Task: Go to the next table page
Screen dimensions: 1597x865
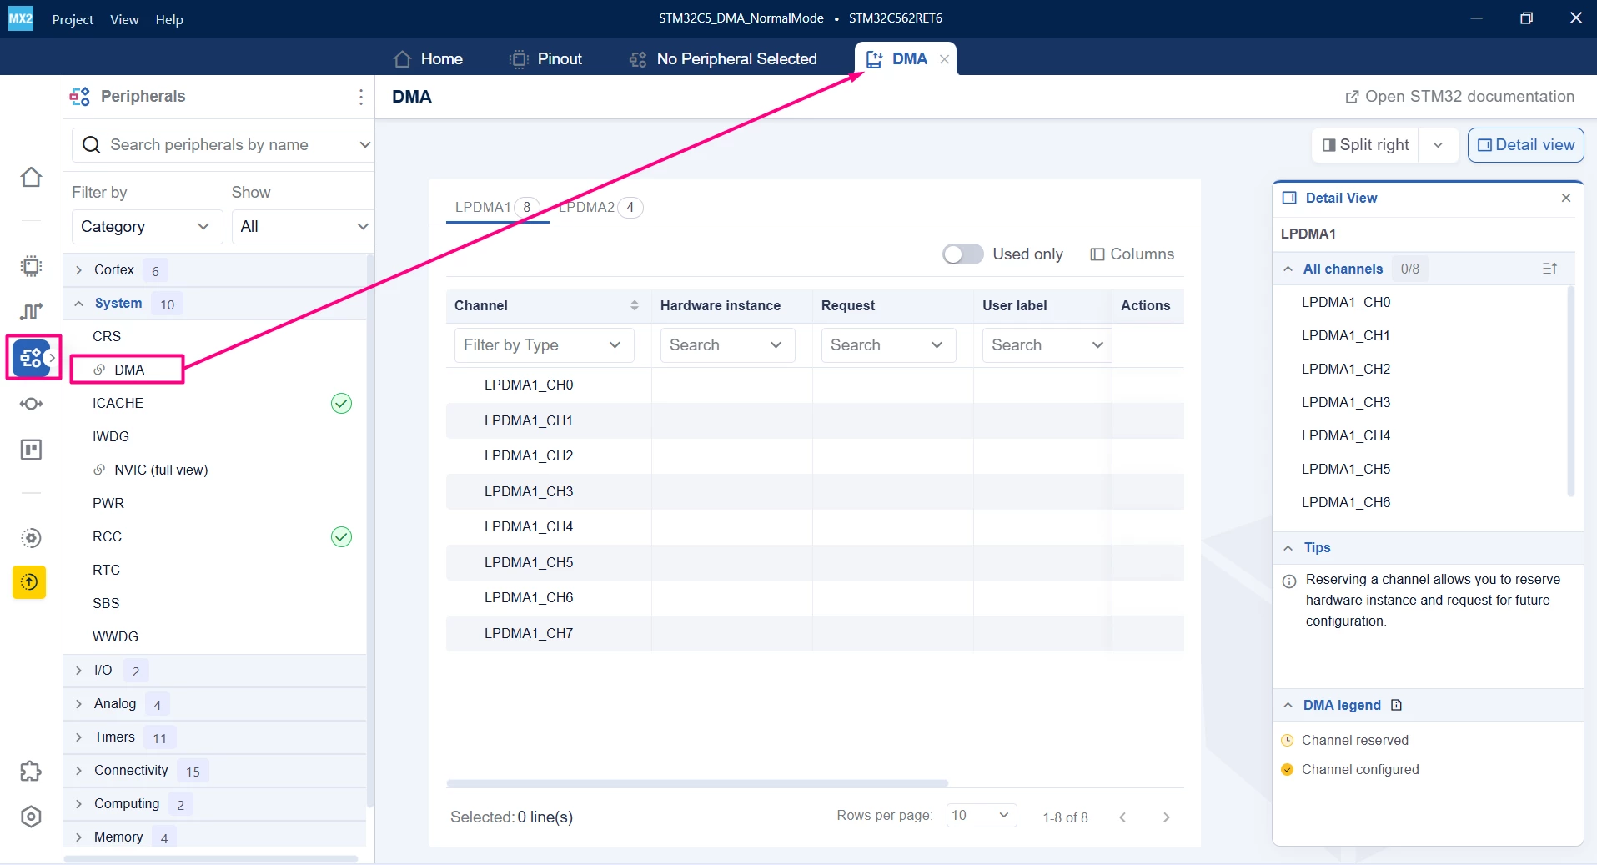Action: click(1166, 817)
